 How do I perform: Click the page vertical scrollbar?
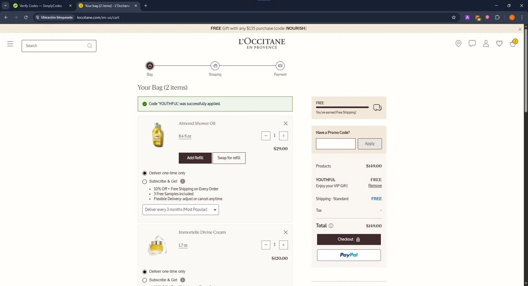526,70
